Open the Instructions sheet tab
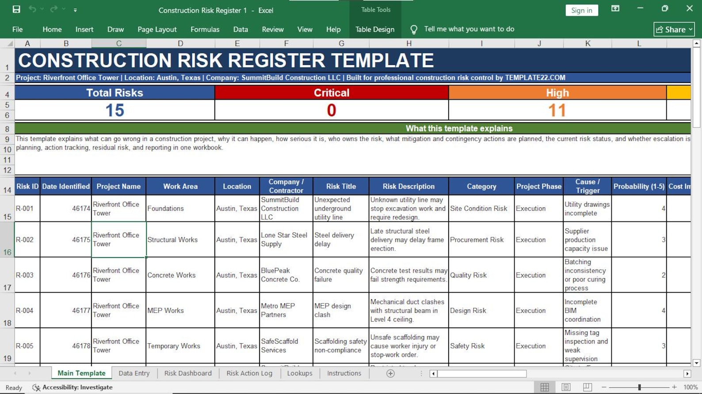 point(344,373)
